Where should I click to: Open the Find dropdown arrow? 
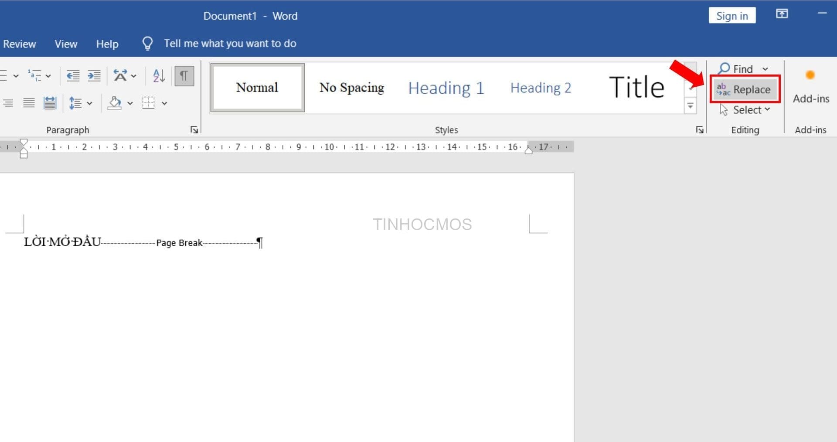765,69
